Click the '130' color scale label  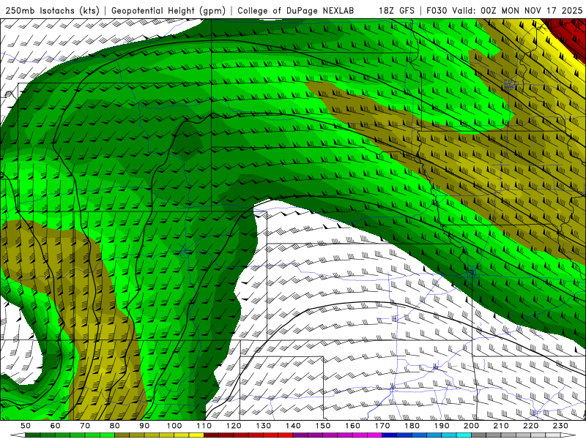pos(264,426)
